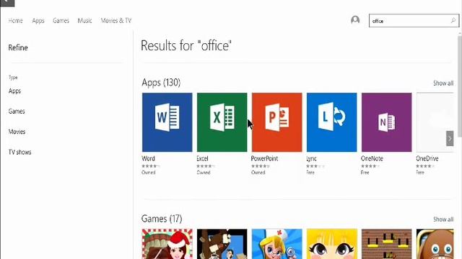Refine results by Movies type
The height and width of the screenshot is (259, 462).
(x=17, y=132)
